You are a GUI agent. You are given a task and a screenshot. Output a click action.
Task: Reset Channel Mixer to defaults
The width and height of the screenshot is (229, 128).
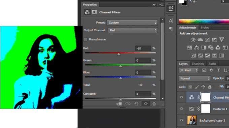136,104
